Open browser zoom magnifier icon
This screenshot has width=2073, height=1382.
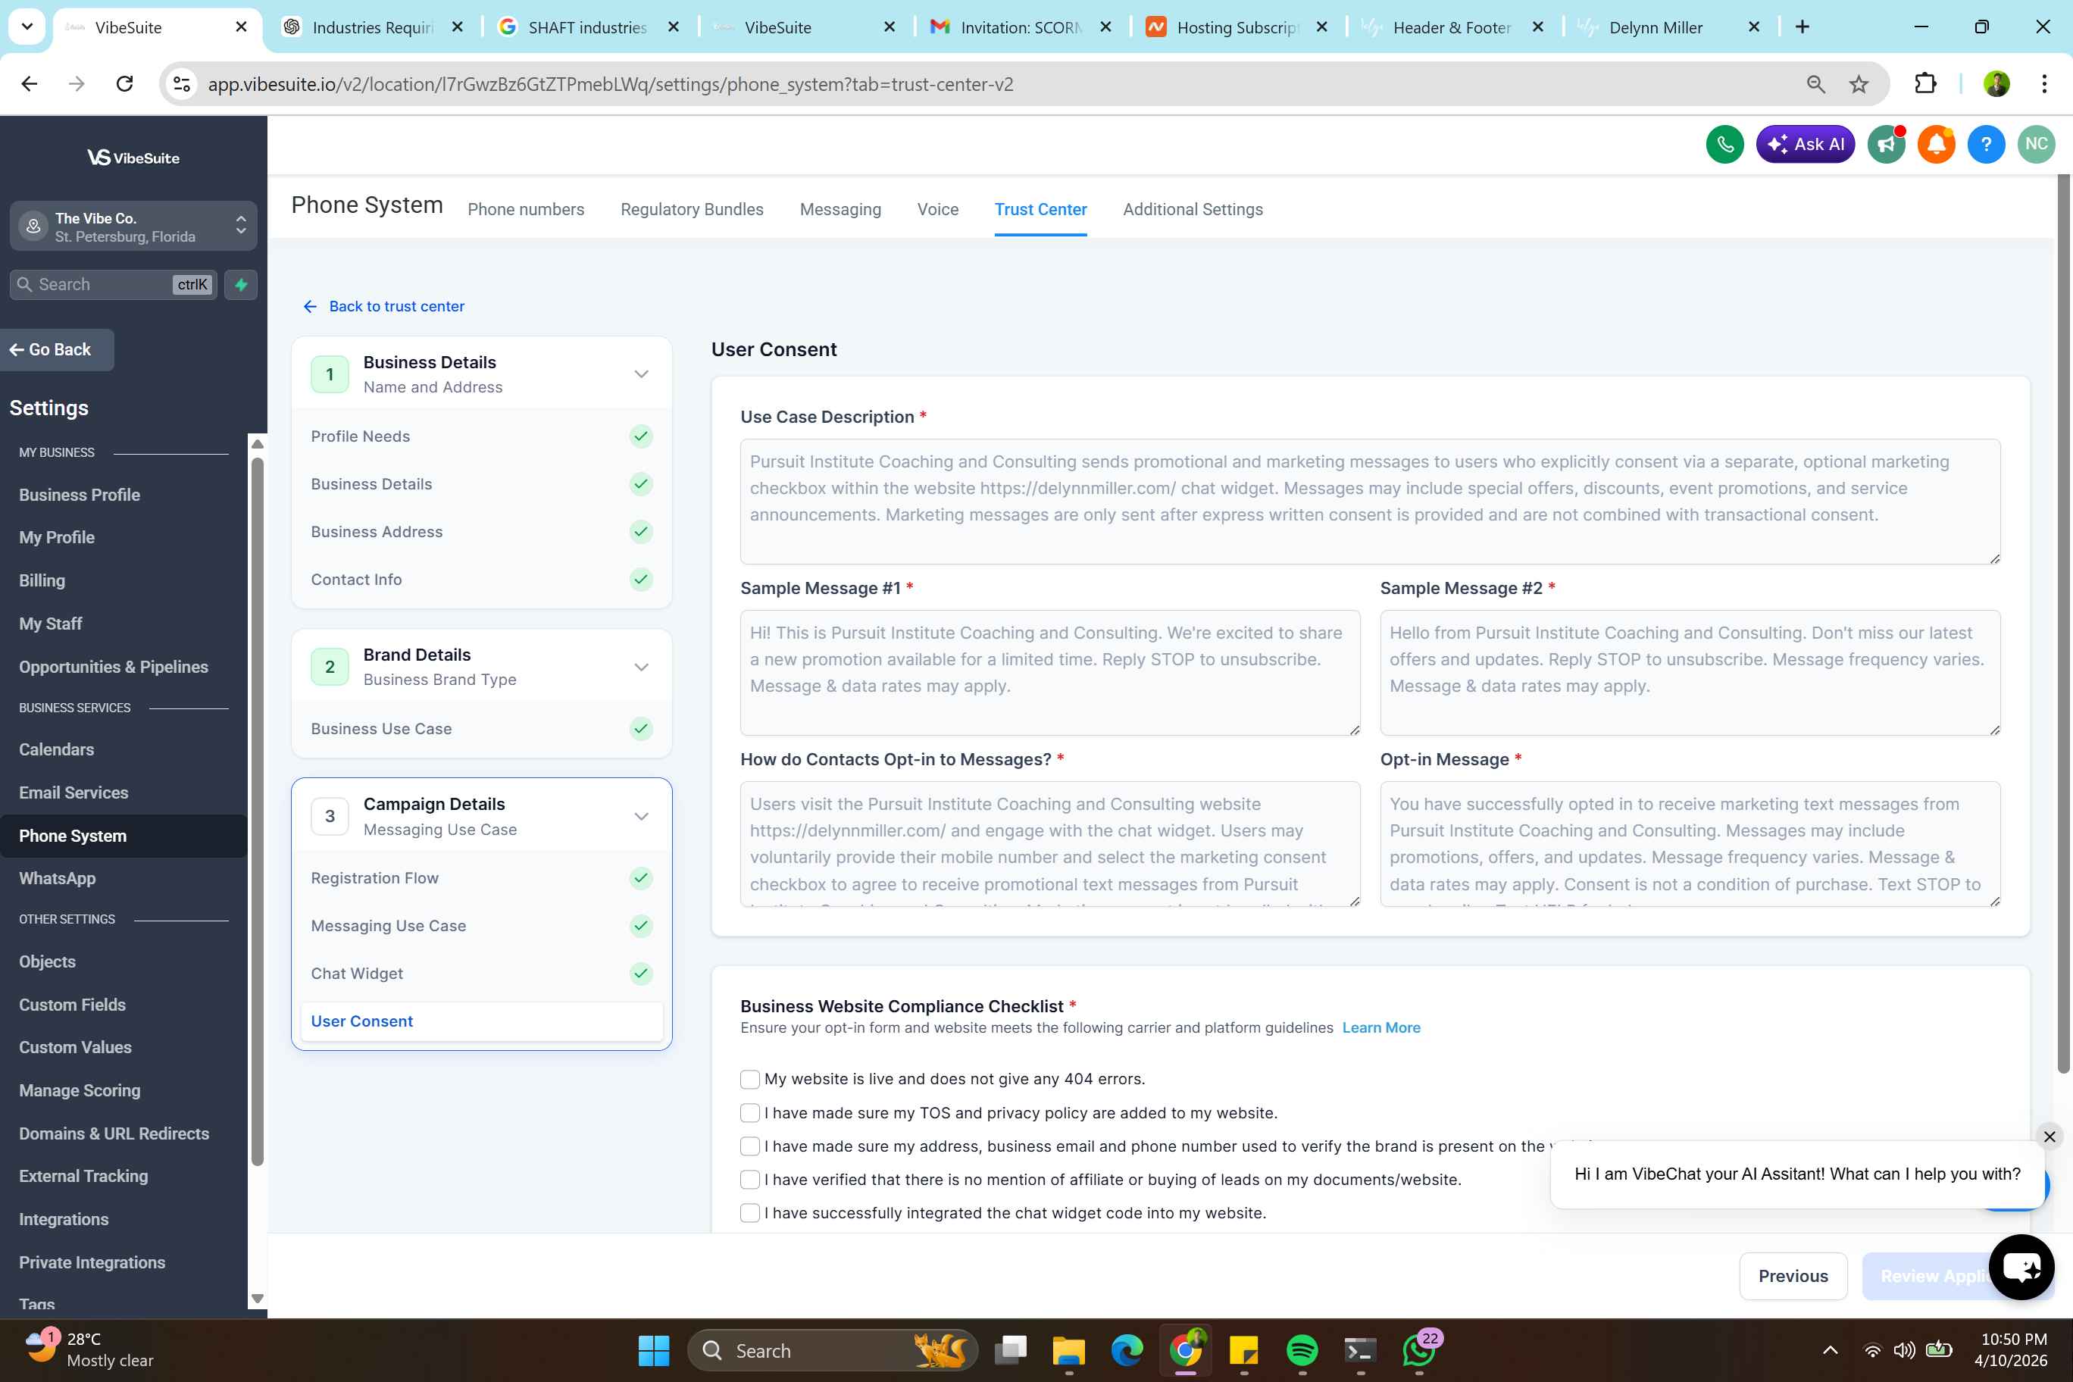point(1815,84)
